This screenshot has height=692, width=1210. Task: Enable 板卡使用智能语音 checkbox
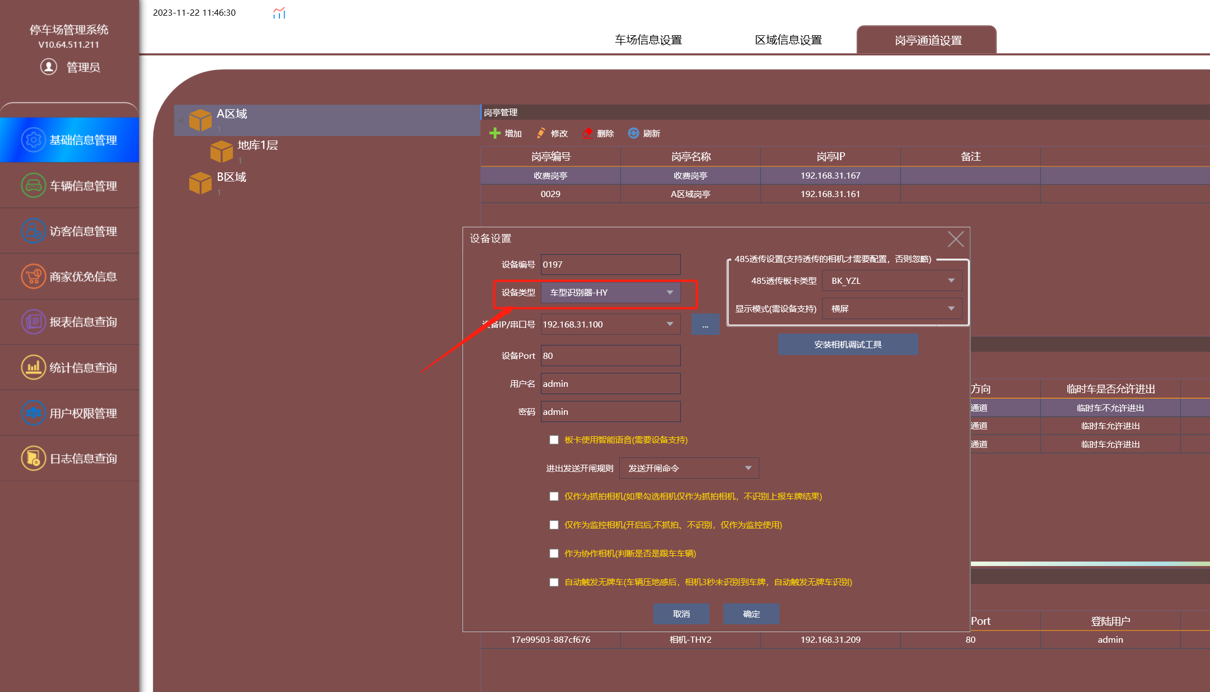[x=554, y=439]
